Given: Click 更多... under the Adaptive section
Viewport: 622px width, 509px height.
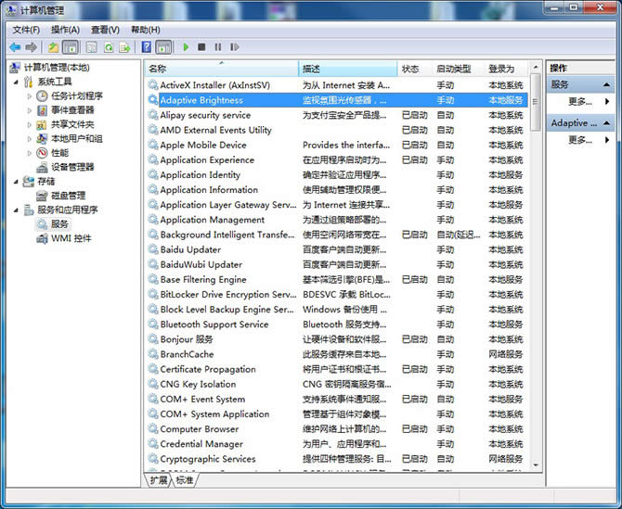Looking at the screenshot, I should [x=579, y=140].
